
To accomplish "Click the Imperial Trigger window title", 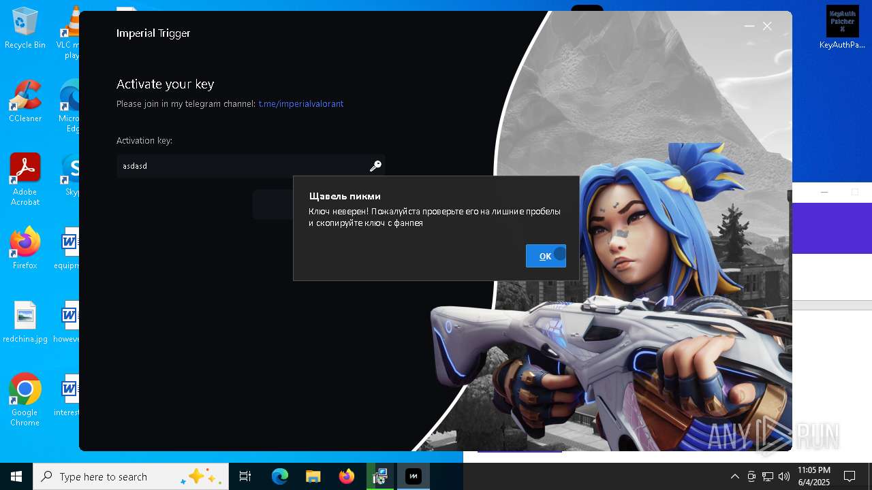I will click(153, 33).
